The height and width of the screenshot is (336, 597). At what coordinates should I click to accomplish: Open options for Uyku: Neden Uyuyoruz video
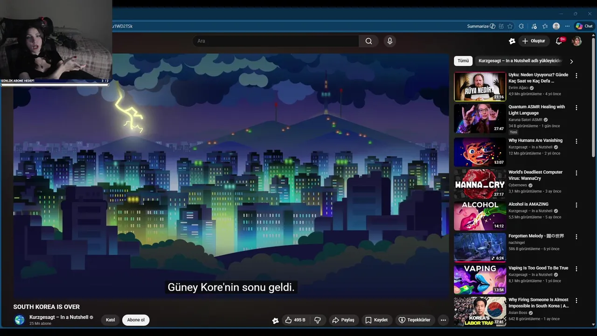point(576,76)
